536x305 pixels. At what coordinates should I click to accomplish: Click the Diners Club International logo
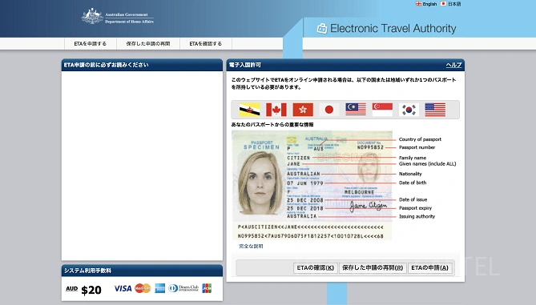click(183, 288)
